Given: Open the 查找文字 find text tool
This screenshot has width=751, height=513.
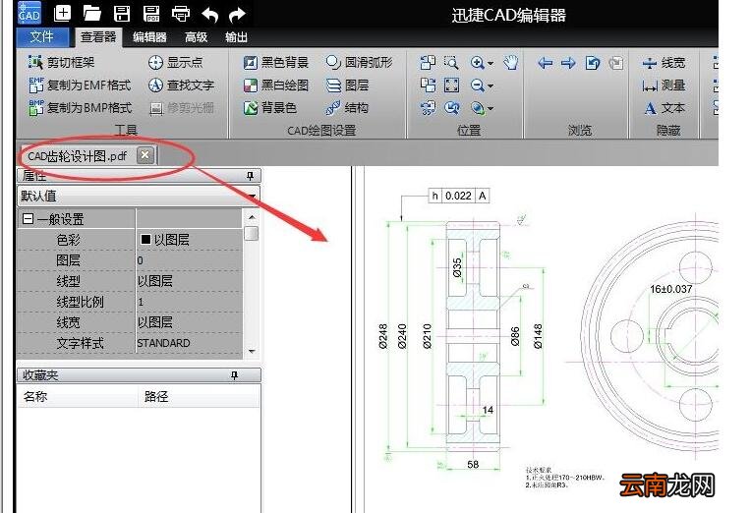Looking at the screenshot, I should 181,85.
